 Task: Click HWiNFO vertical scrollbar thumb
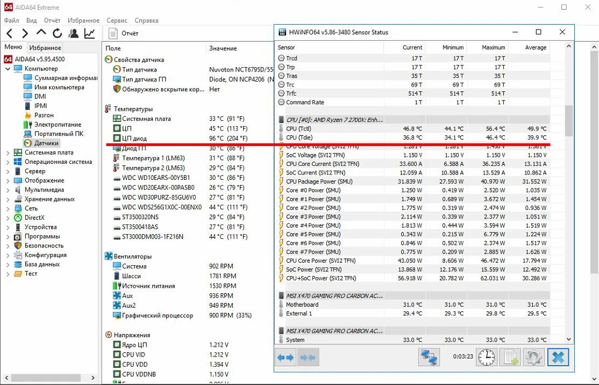coord(569,121)
